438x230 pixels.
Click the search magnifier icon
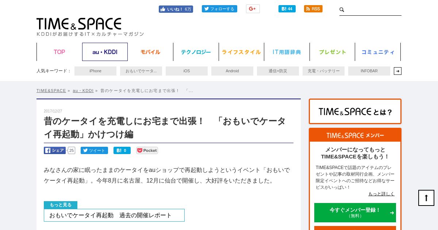(342, 10)
